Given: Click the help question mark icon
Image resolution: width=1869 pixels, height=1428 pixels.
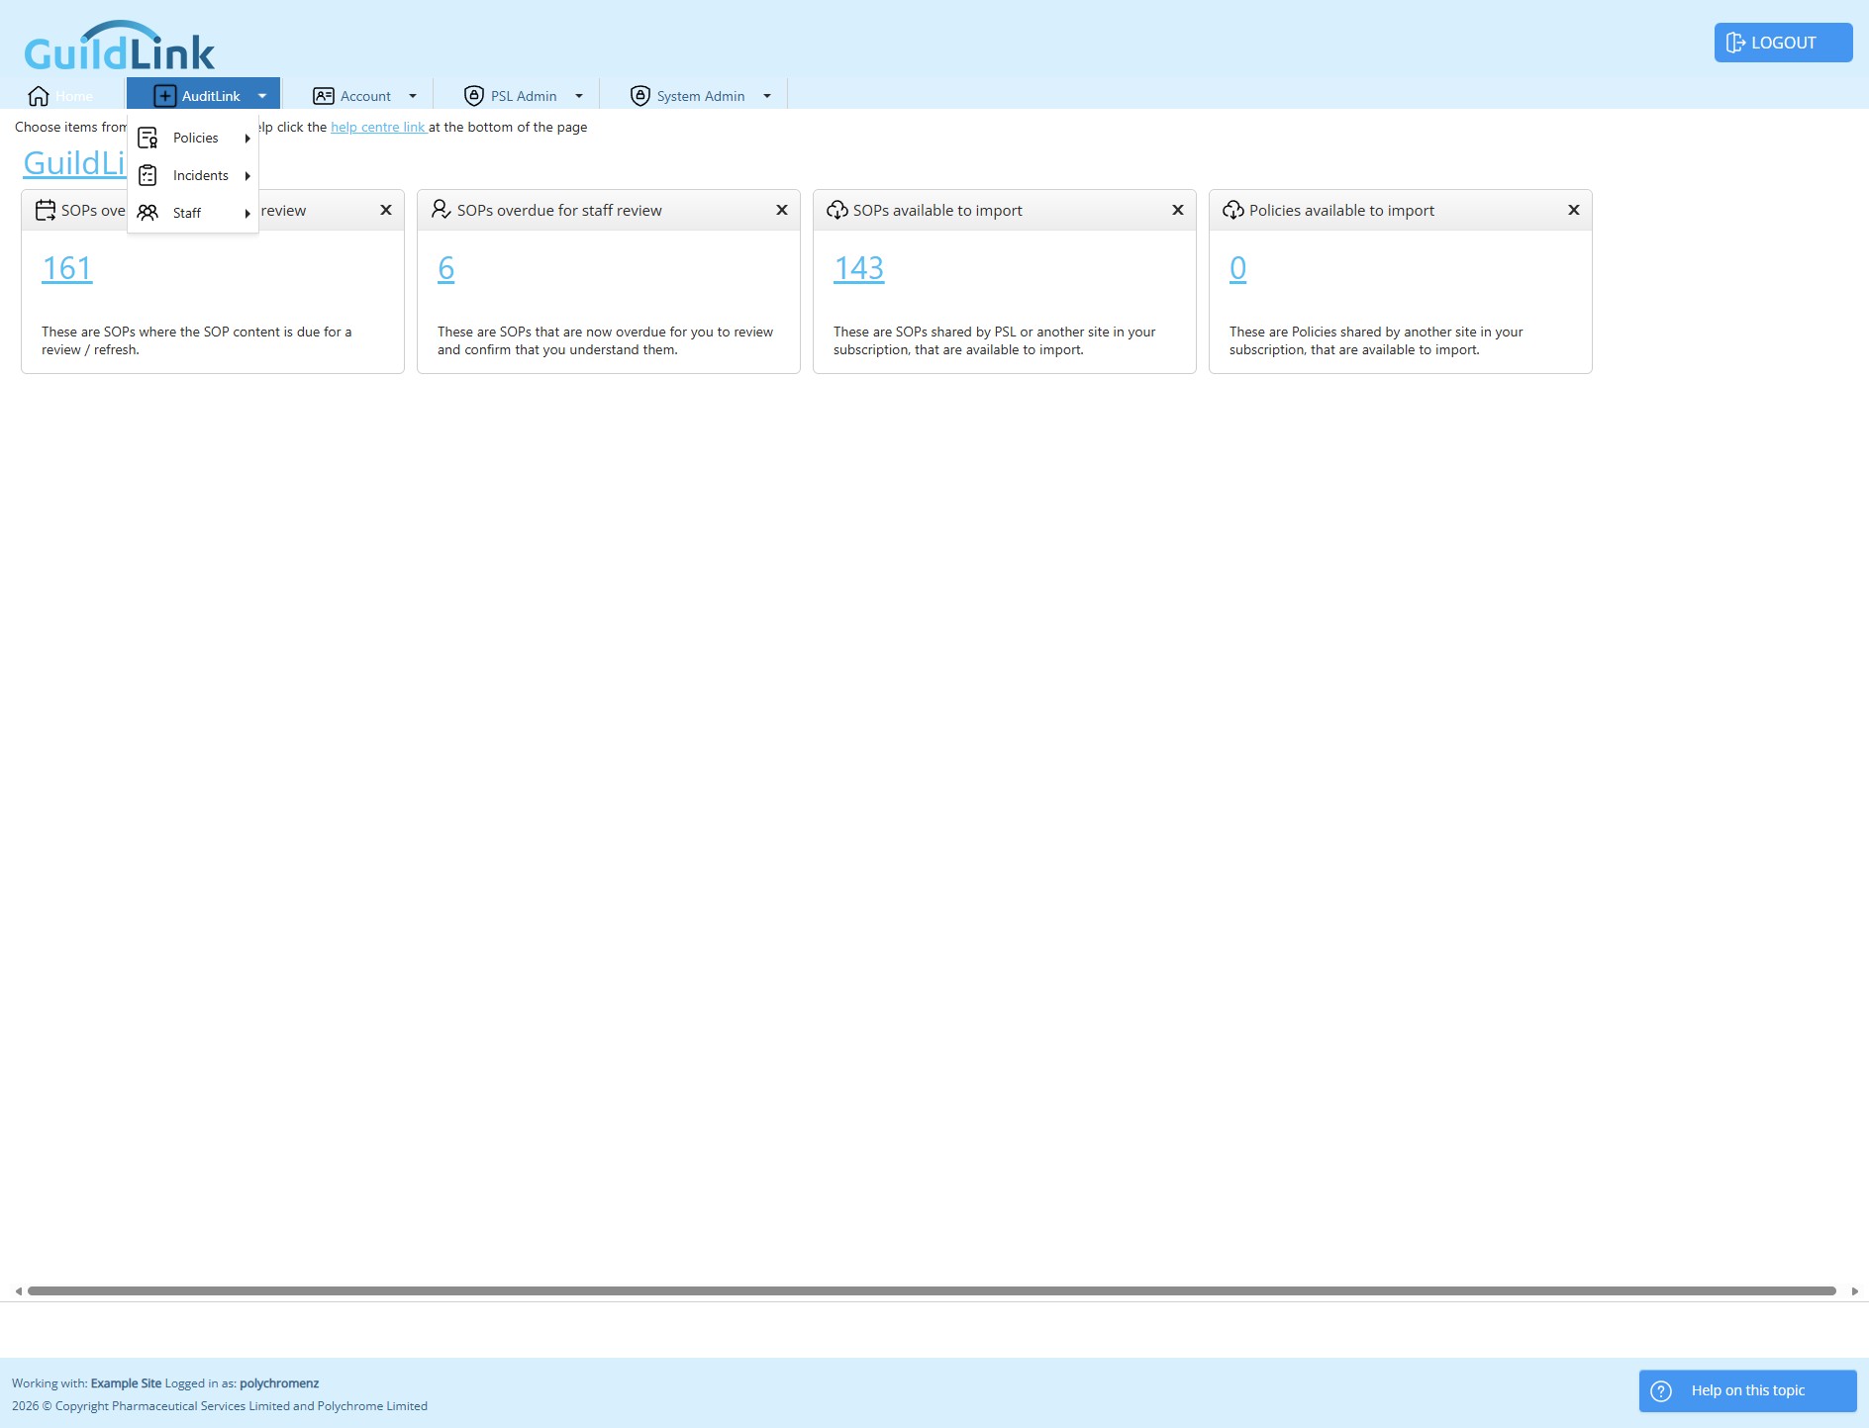Looking at the screenshot, I should [x=1661, y=1390].
